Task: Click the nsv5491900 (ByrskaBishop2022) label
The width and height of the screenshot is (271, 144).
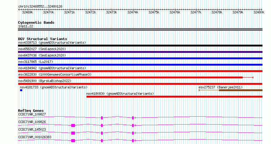Action: point(45,81)
